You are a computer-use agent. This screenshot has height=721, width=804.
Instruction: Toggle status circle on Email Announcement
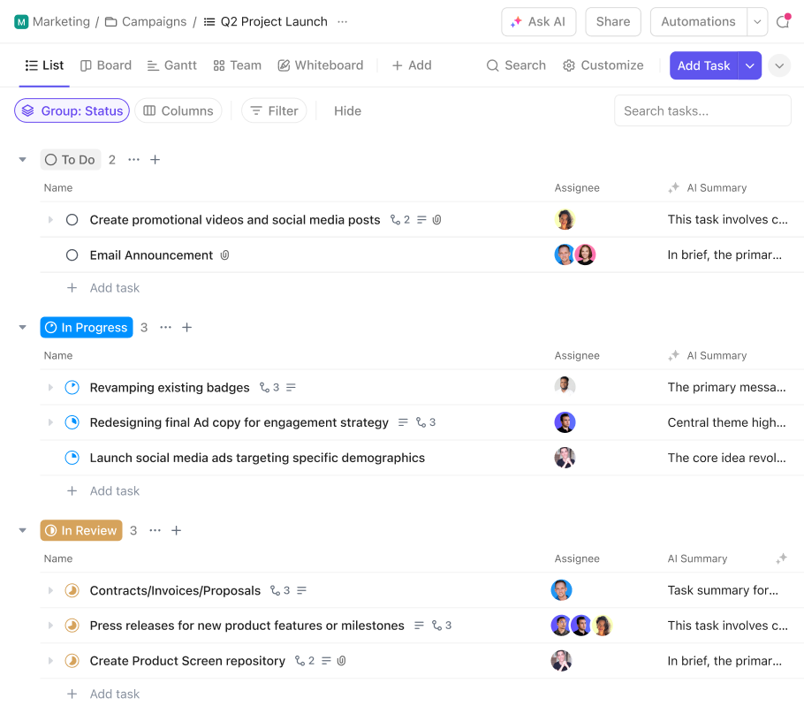tap(72, 254)
